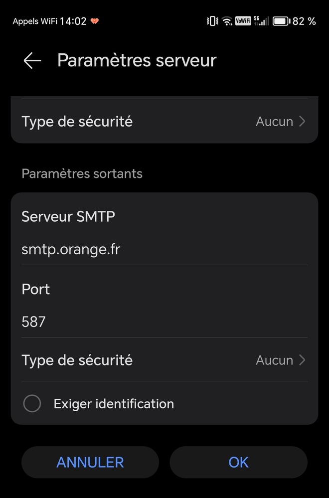Edit the port 587 field

34,322
